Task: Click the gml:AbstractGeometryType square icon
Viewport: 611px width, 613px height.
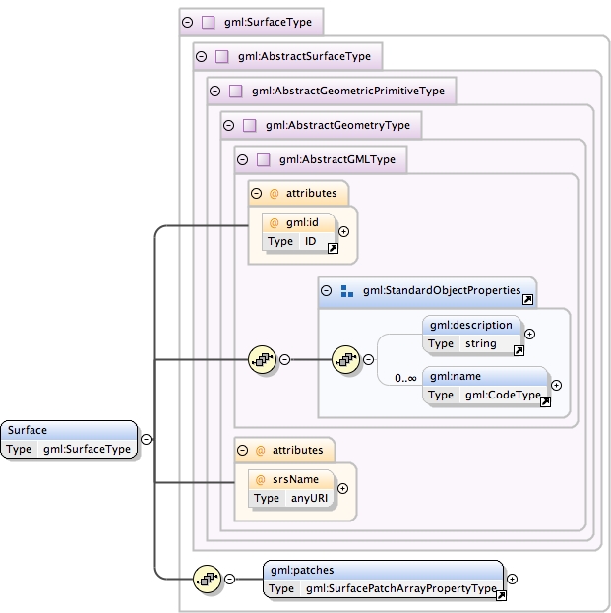Action: coord(249,126)
